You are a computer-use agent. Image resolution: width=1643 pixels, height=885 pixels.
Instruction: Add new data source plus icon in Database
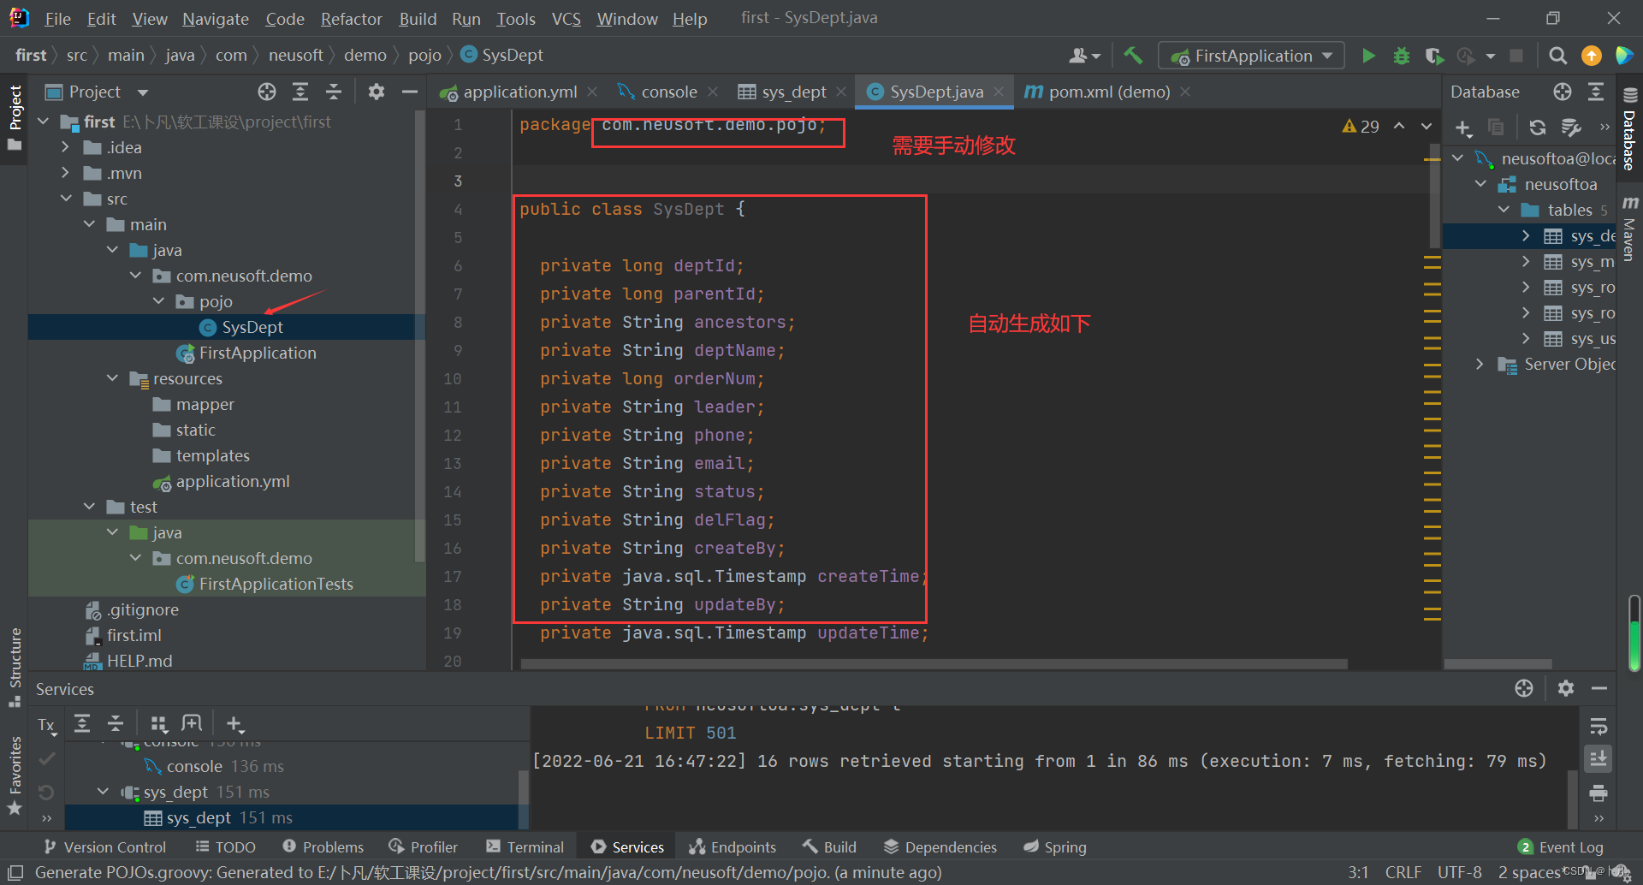pyautogui.click(x=1463, y=128)
